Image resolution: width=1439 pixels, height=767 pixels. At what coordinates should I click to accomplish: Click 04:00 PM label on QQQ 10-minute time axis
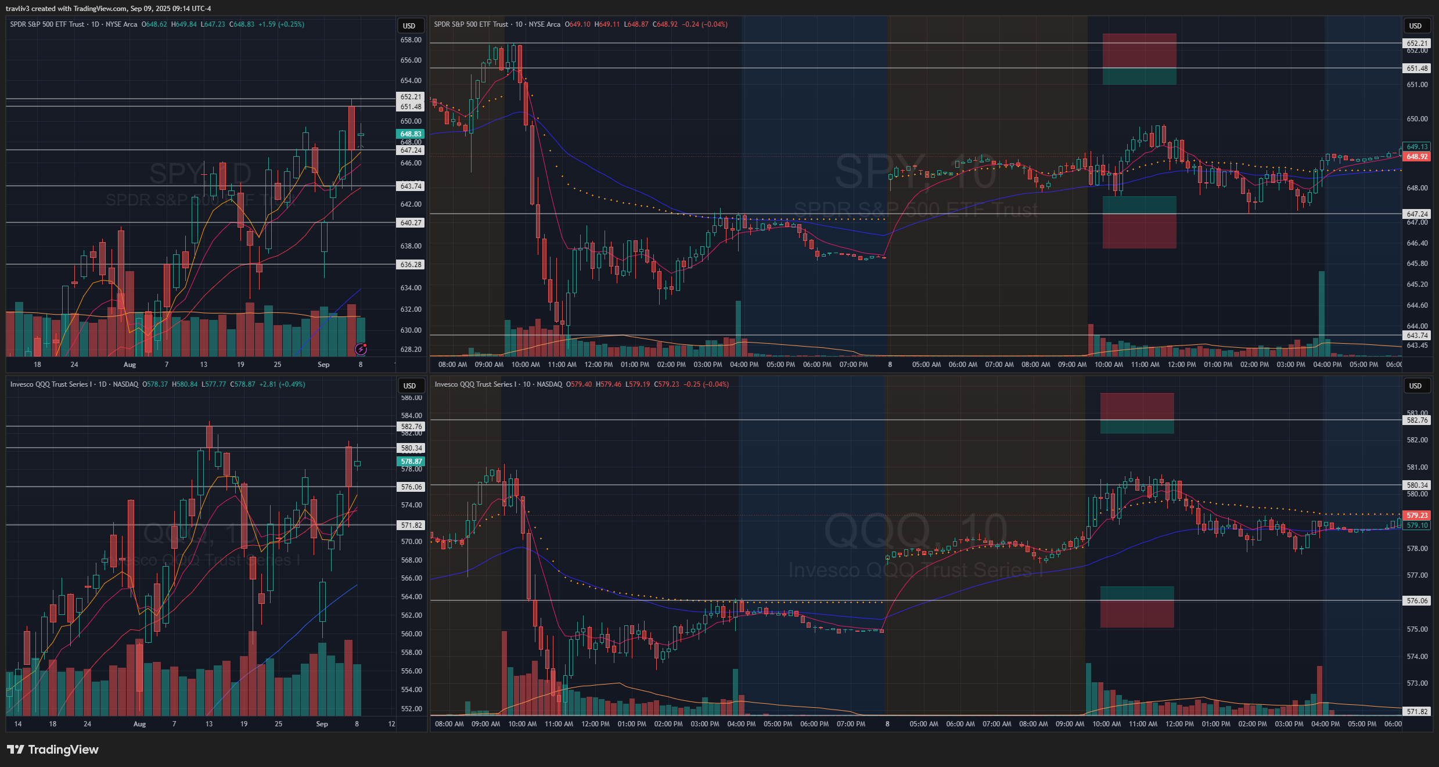(742, 724)
